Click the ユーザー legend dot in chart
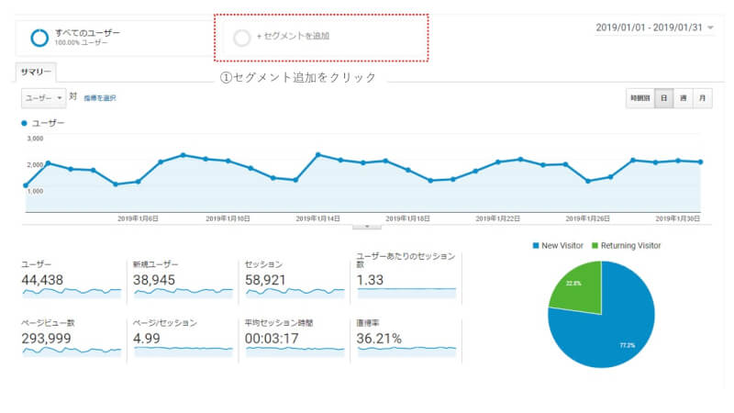 pos(25,123)
